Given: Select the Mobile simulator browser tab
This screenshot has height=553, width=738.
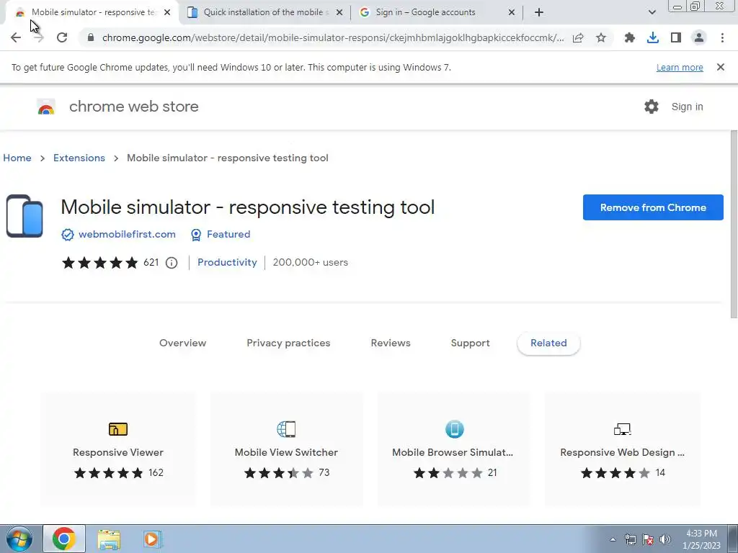Looking at the screenshot, I should (93, 13).
